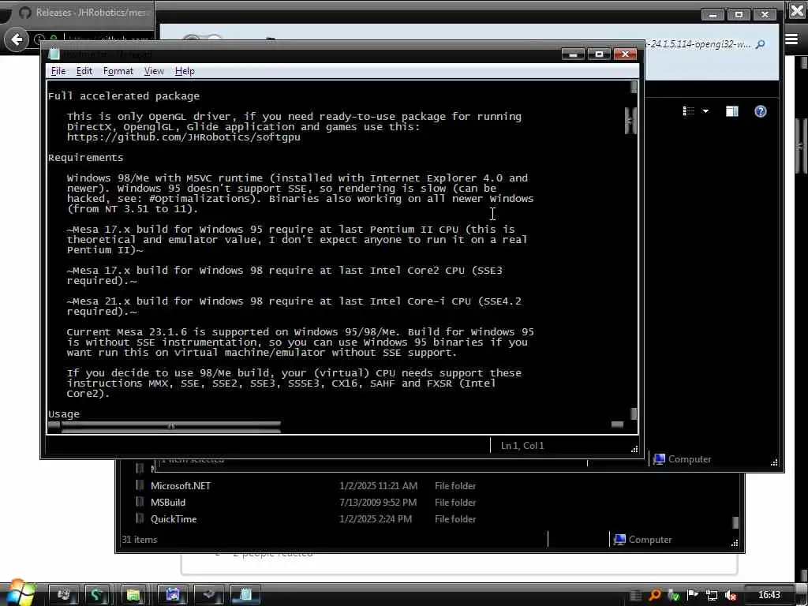The width and height of the screenshot is (808, 606).
Task: Click the site info icon in address bar
Action: (x=39, y=39)
